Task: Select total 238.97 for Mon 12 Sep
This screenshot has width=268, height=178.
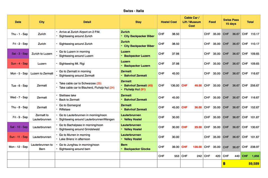Action: point(250,147)
